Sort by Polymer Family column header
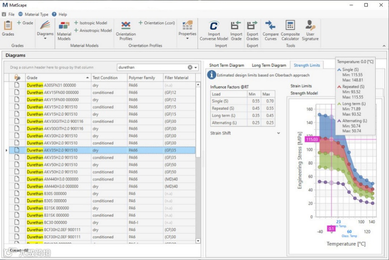389x260 pixels. click(x=145, y=78)
